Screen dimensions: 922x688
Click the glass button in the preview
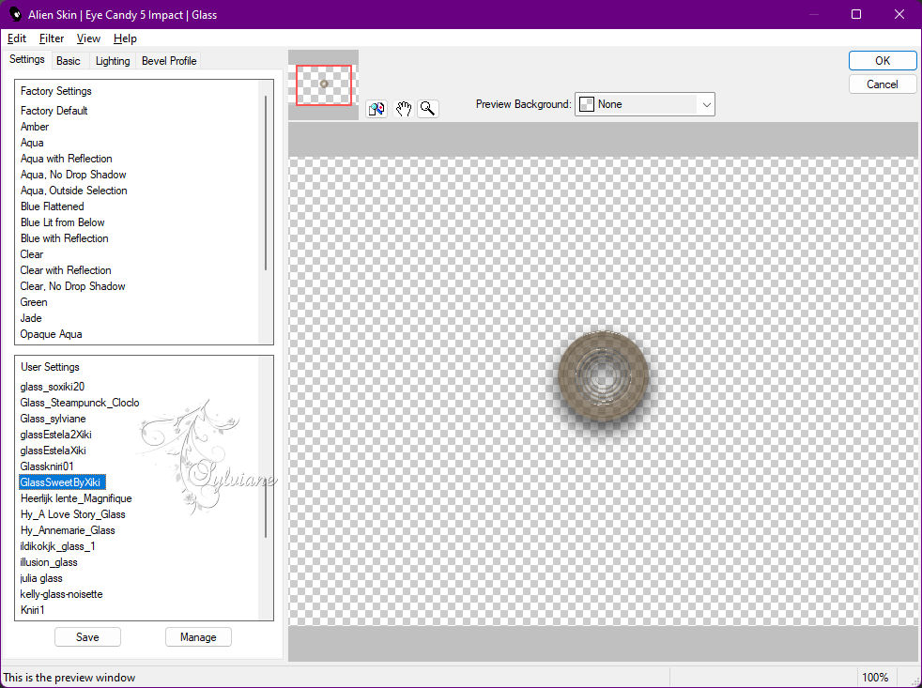(604, 375)
